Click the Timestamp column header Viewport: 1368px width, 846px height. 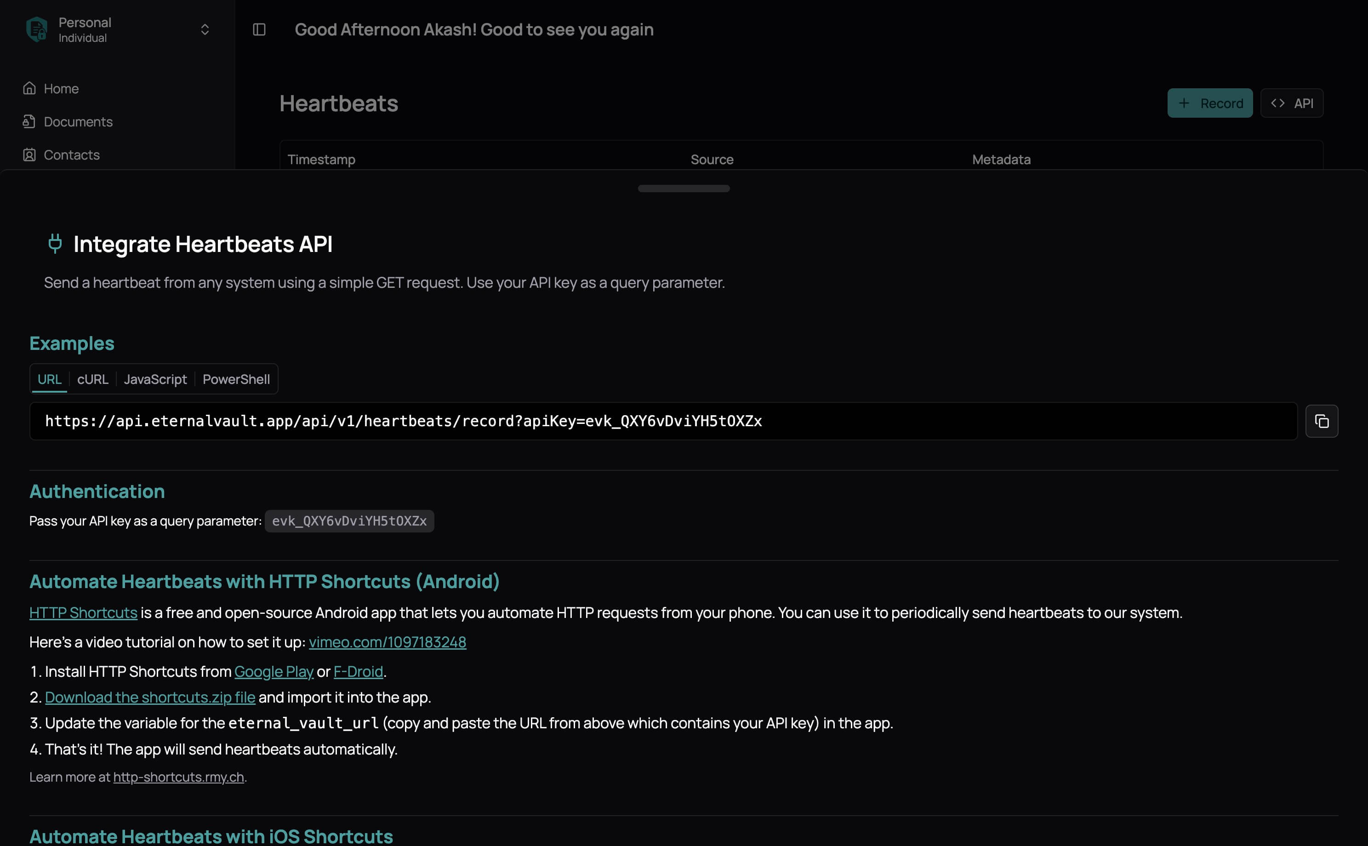[321, 160]
